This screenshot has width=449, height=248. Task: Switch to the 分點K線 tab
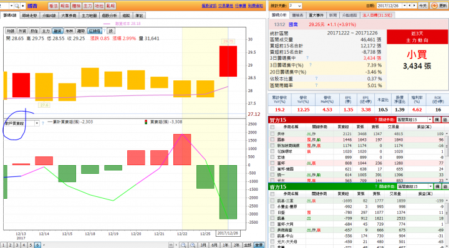coord(49,16)
